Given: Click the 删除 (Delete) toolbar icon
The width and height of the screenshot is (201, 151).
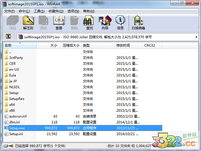Looking at the screenshot, I should pyautogui.click(x=74, y=20).
